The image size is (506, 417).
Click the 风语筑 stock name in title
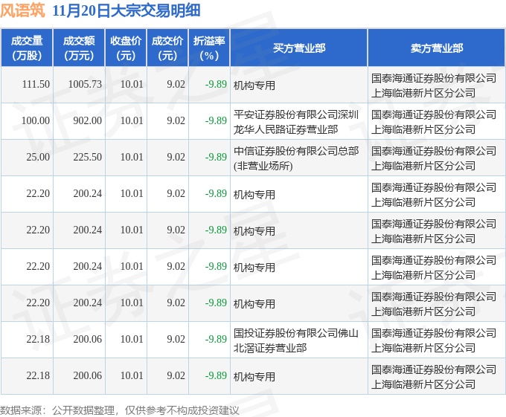[x=22, y=10]
